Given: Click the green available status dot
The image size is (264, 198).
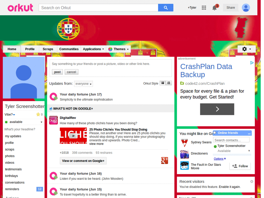Looking at the screenshot, I should (6, 122).
